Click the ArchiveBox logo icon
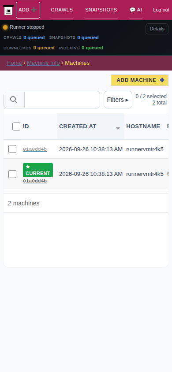 click(x=8, y=10)
